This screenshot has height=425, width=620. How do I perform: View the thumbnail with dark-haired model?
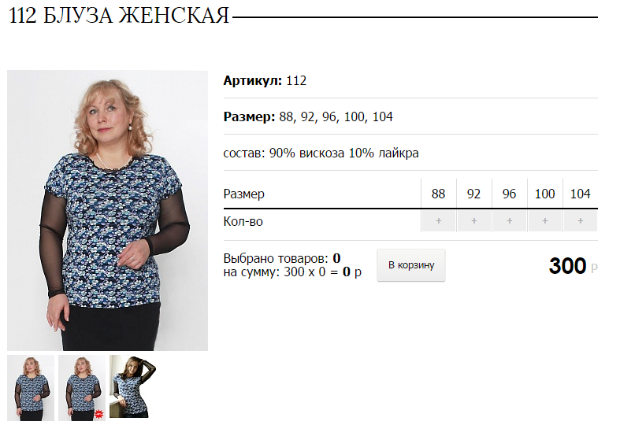point(133,386)
